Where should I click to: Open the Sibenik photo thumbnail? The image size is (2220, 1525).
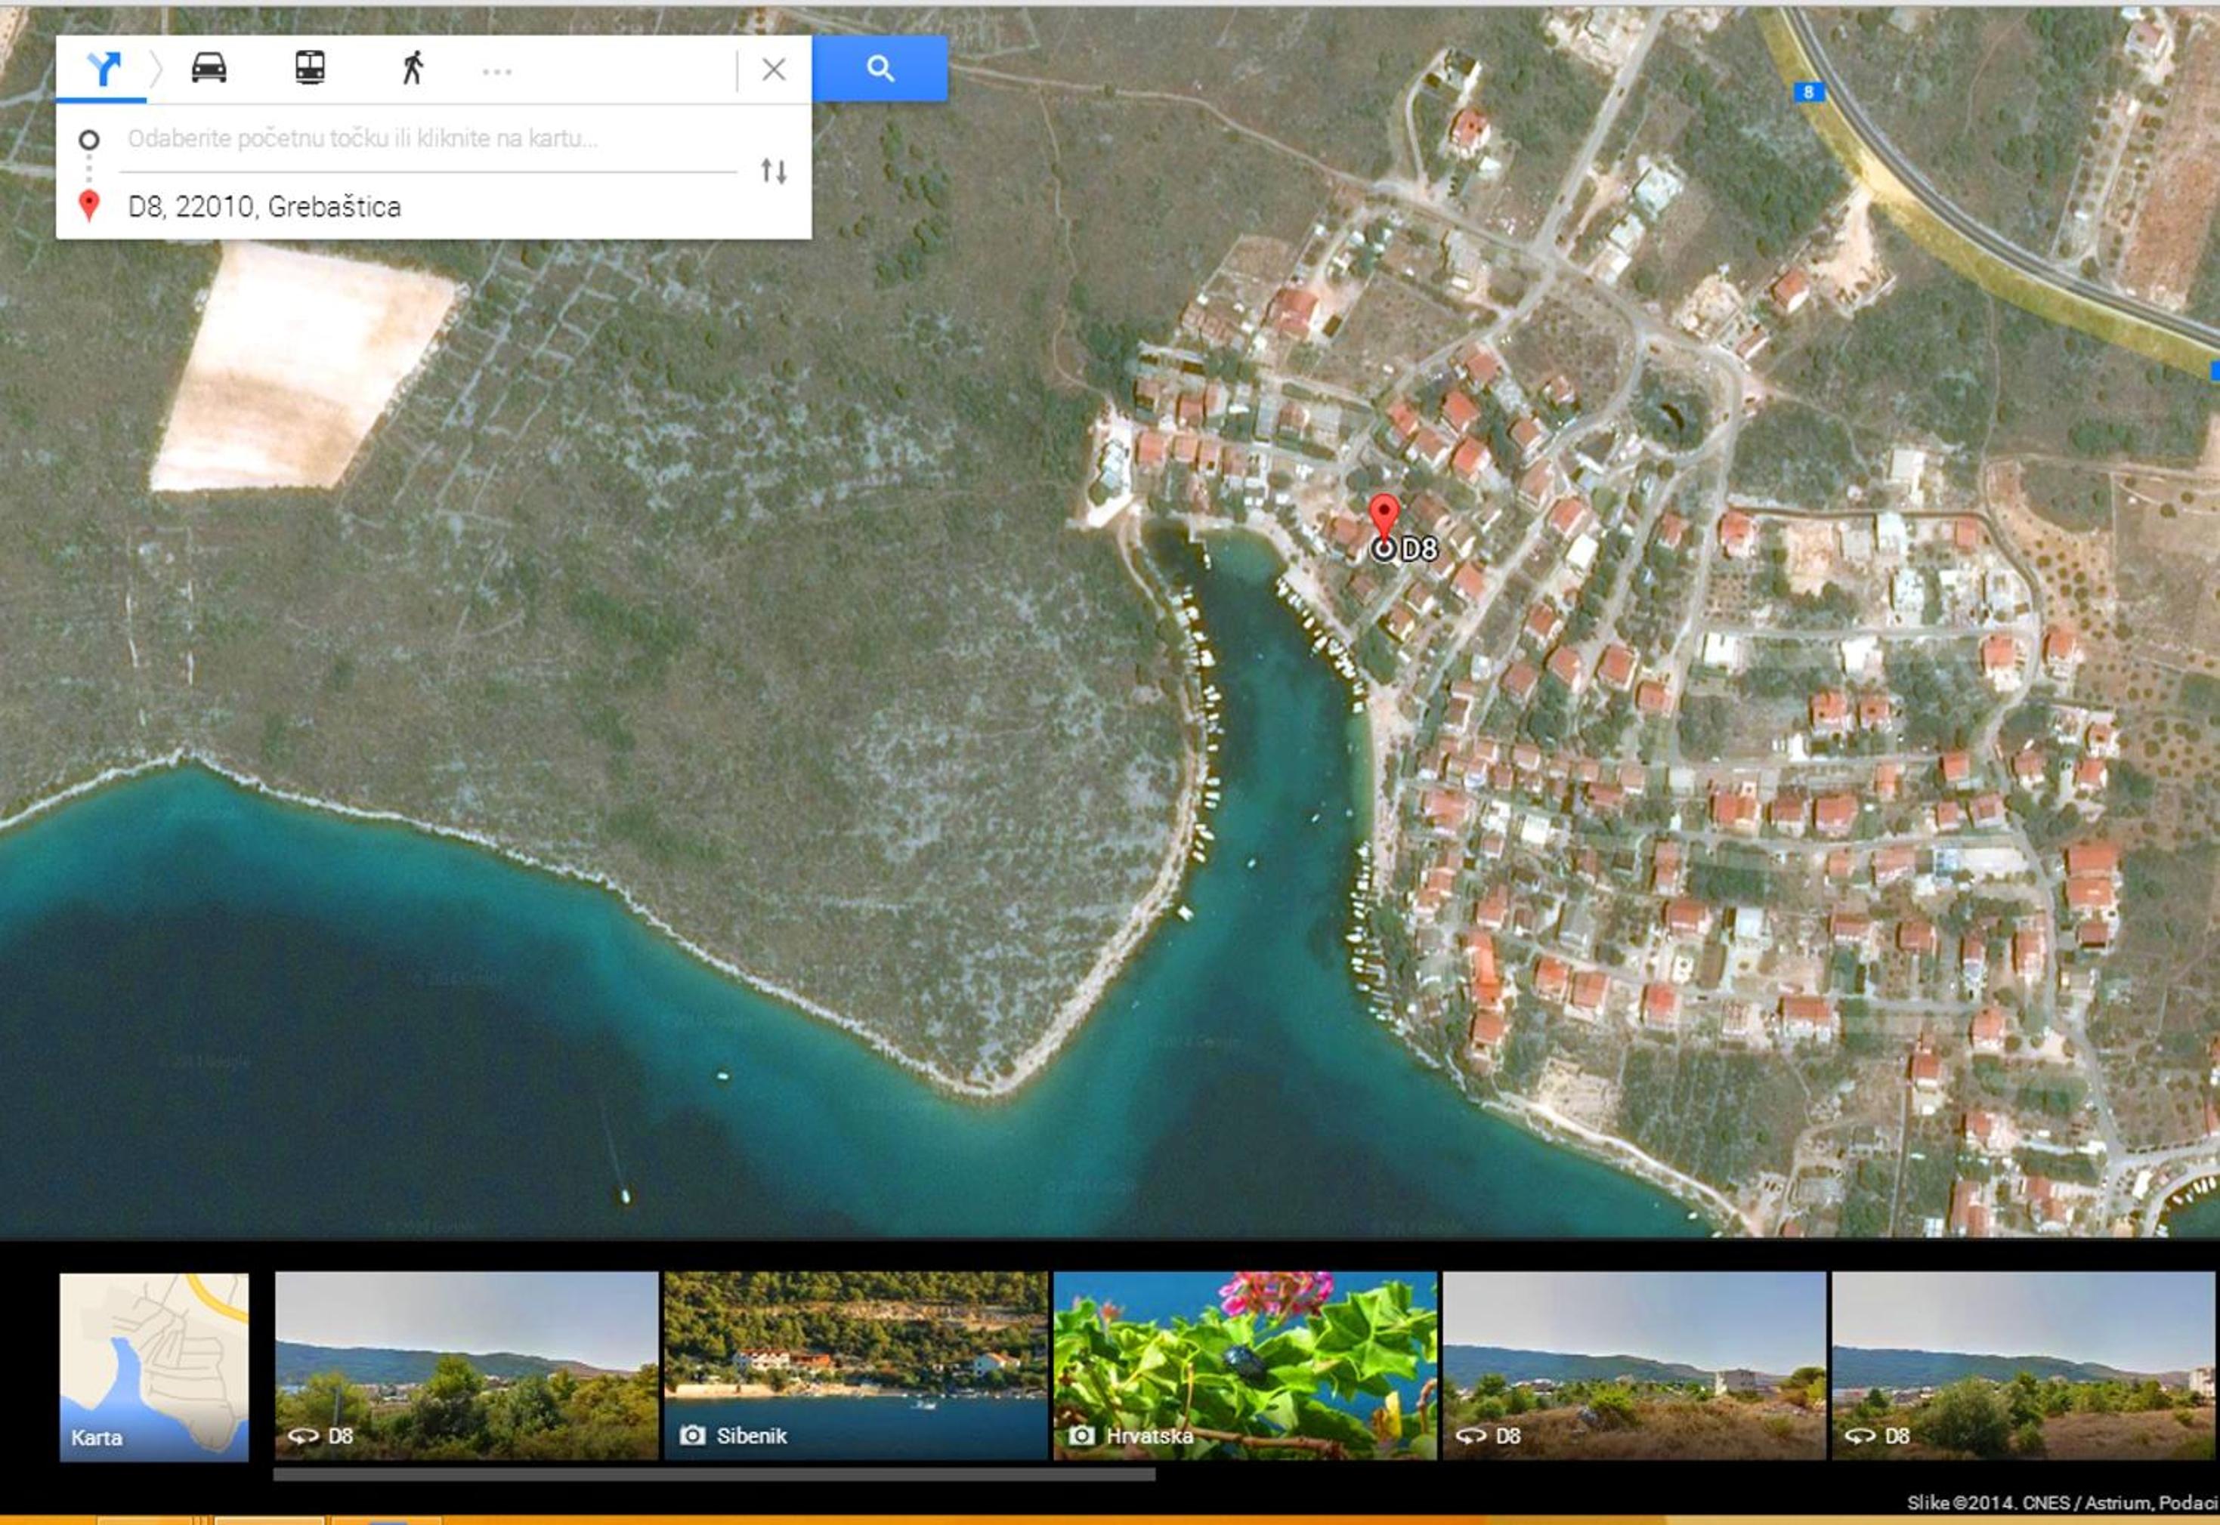pyautogui.click(x=856, y=1366)
